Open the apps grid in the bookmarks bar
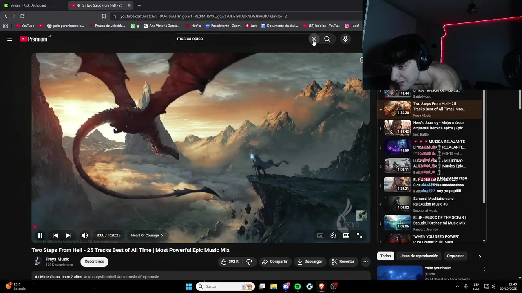The width and height of the screenshot is (522, 293). 5,26
